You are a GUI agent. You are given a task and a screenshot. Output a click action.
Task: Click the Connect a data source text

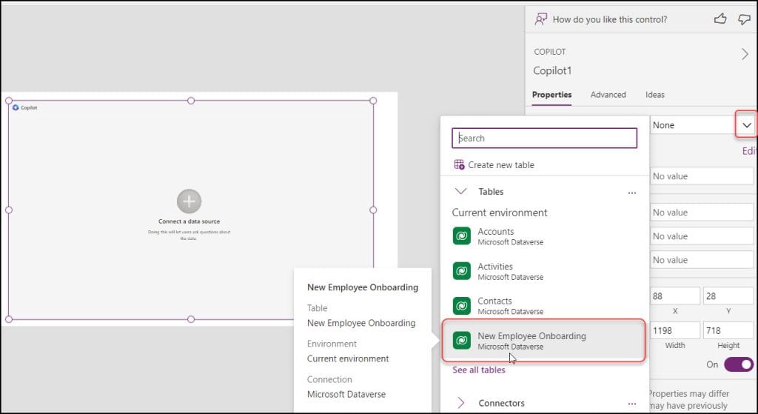click(x=189, y=221)
